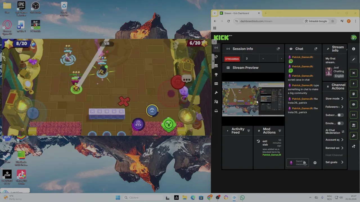Click the broadcast signal icon in the right toolbar

[354, 115]
